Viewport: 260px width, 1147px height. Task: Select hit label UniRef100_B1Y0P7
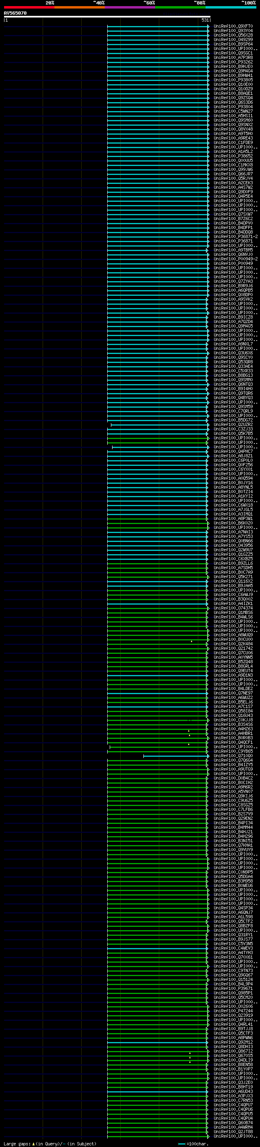[233, 1068]
